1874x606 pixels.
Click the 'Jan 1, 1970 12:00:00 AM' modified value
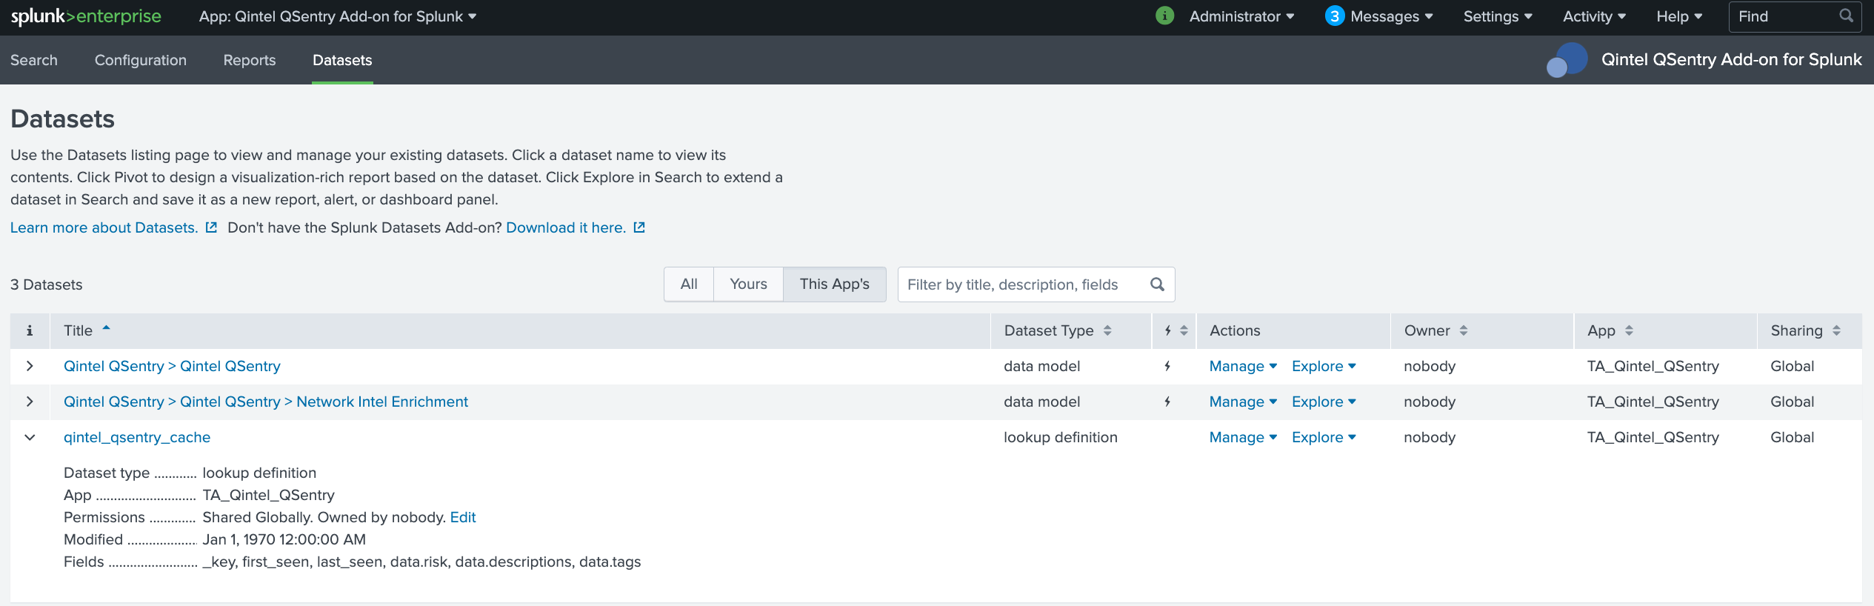pos(284,539)
